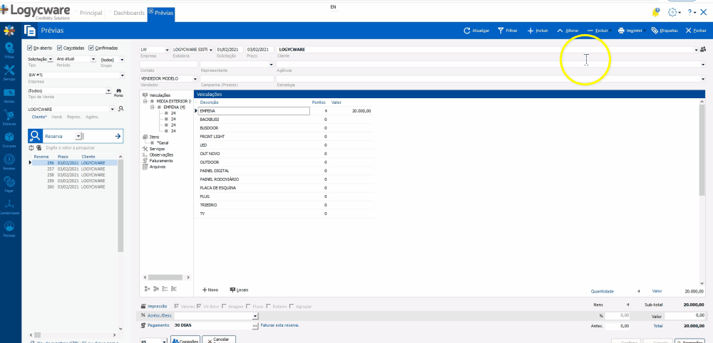The height and width of the screenshot is (343, 713).
Task: Go to Vendas in the sidebar
Action: coord(9,94)
